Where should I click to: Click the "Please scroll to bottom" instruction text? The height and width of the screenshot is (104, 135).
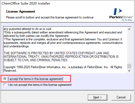pyautogui.click(x=50, y=17)
